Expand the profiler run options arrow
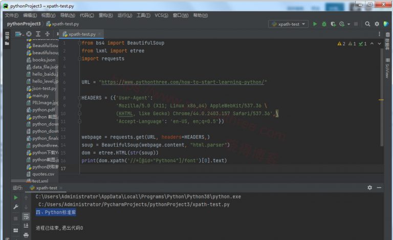 pyautogui.click(x=348, y=24)
